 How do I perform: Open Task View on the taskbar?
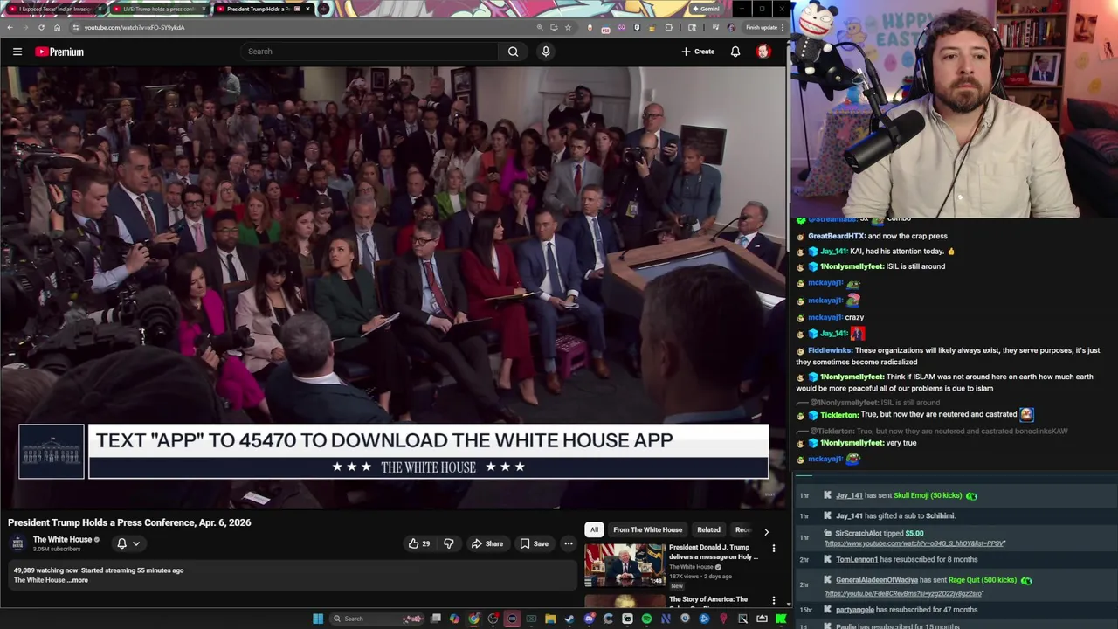tap(435, 619)
